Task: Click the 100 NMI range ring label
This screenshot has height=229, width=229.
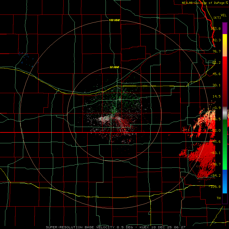Action: point(114,20)
